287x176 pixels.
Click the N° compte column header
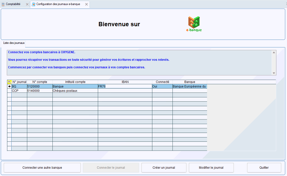(x=40, y=82)
